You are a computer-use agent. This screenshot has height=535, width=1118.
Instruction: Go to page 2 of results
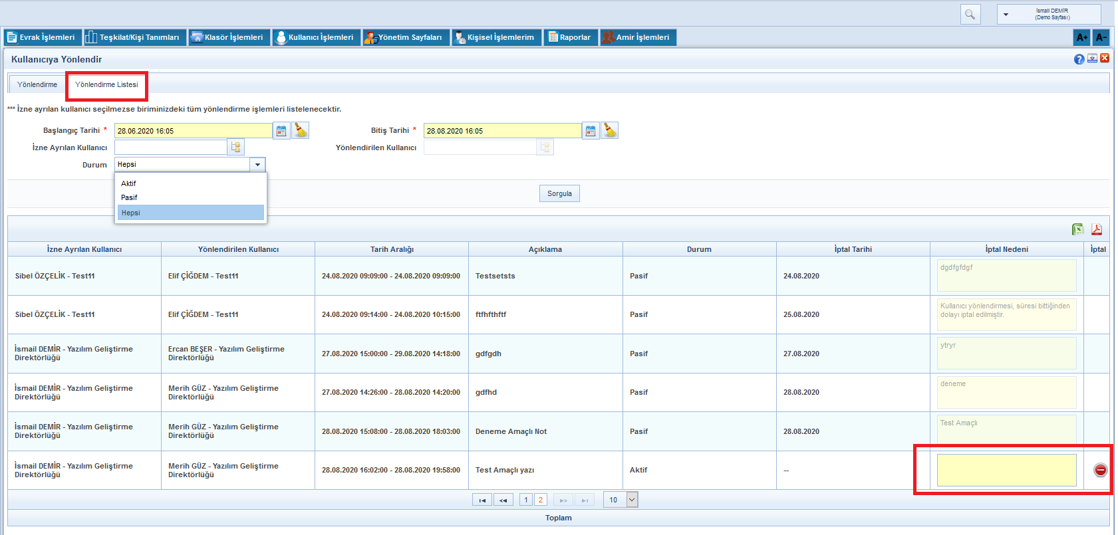(x=540, y=500)
